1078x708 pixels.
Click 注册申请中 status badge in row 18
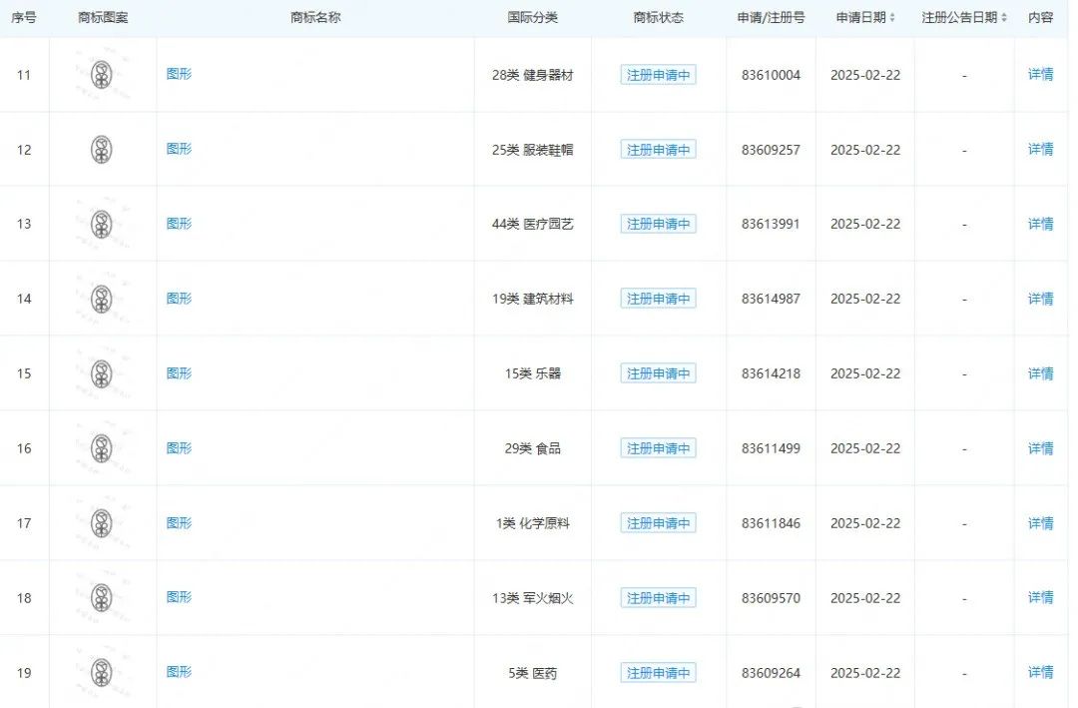[658, 598]
